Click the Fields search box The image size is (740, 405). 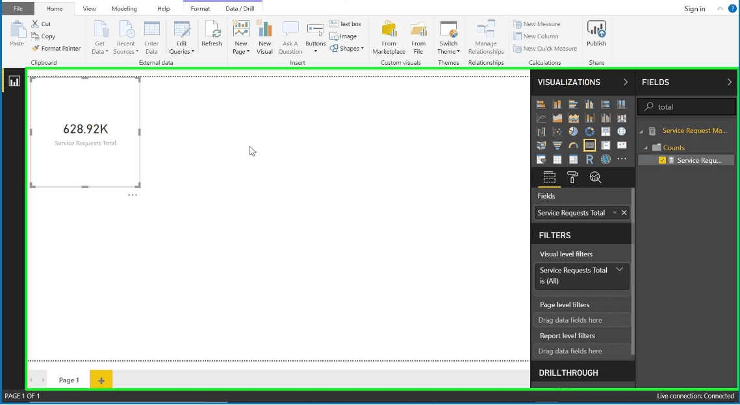[x=687, y=106]
